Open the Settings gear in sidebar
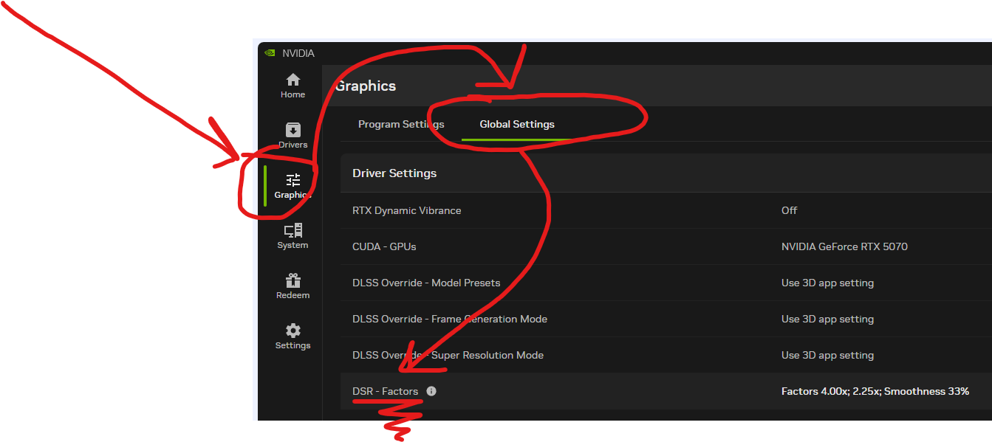The width and height of the screenshot is (992, 442). [293, 336]
